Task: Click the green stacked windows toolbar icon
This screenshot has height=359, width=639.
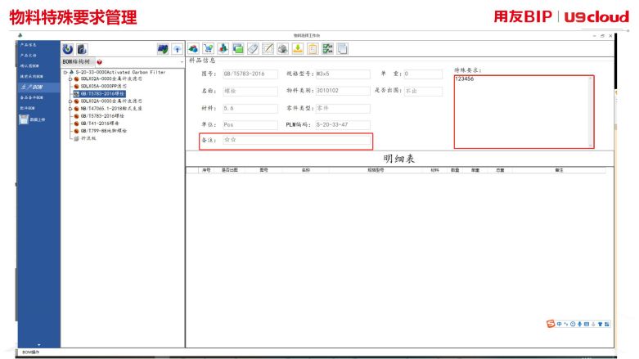Action: 238,49
